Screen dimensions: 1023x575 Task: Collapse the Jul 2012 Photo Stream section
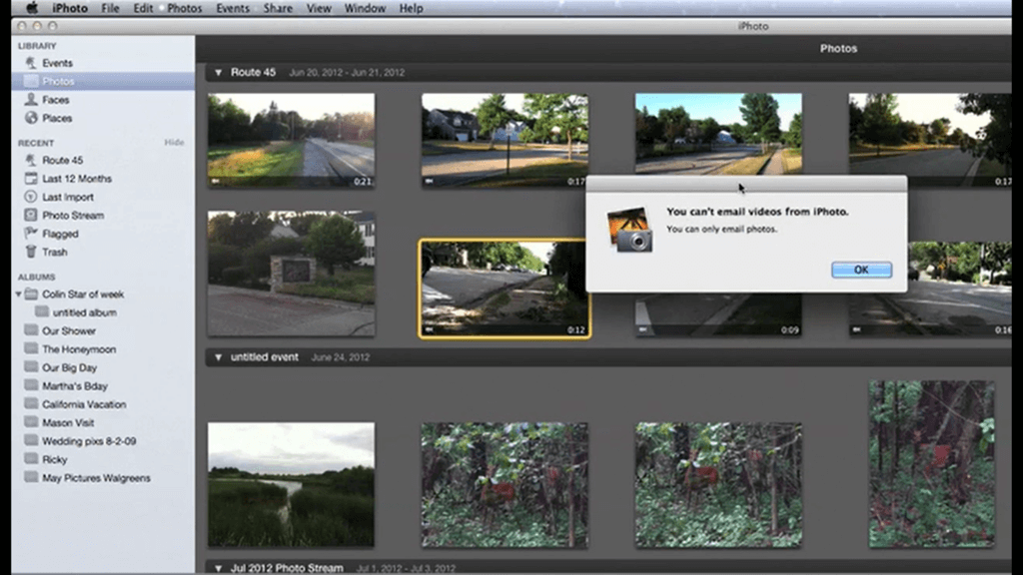219,568
